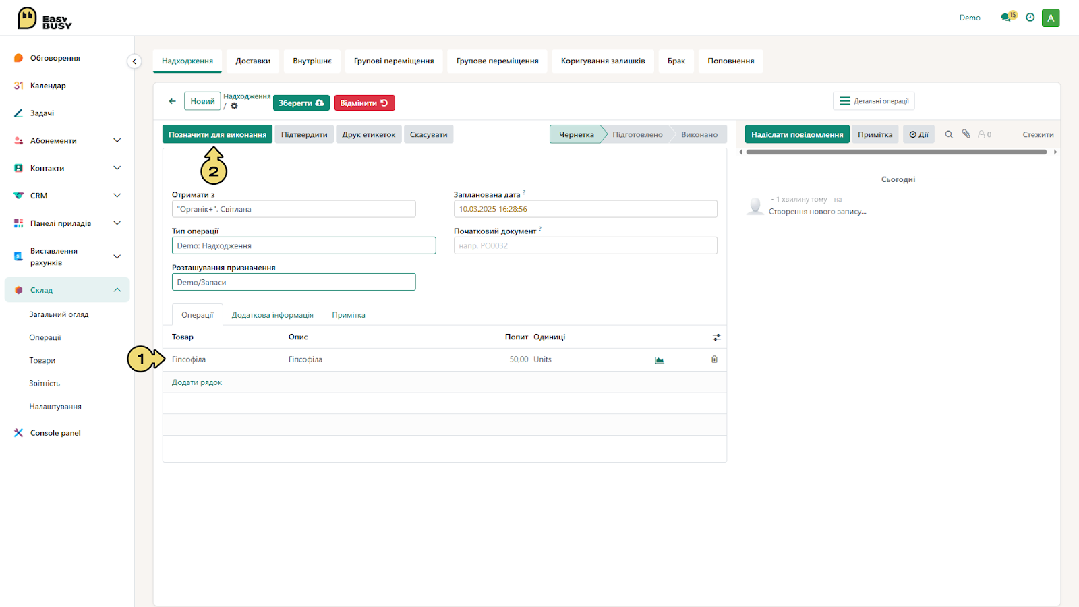Open forecast chart icon in Гіпсофіла row
Viewport: 1079px width, 607px height.
pyautogui.click(x=660, y=360)
